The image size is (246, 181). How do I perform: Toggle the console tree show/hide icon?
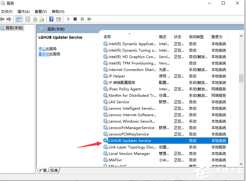click(18, 19)
